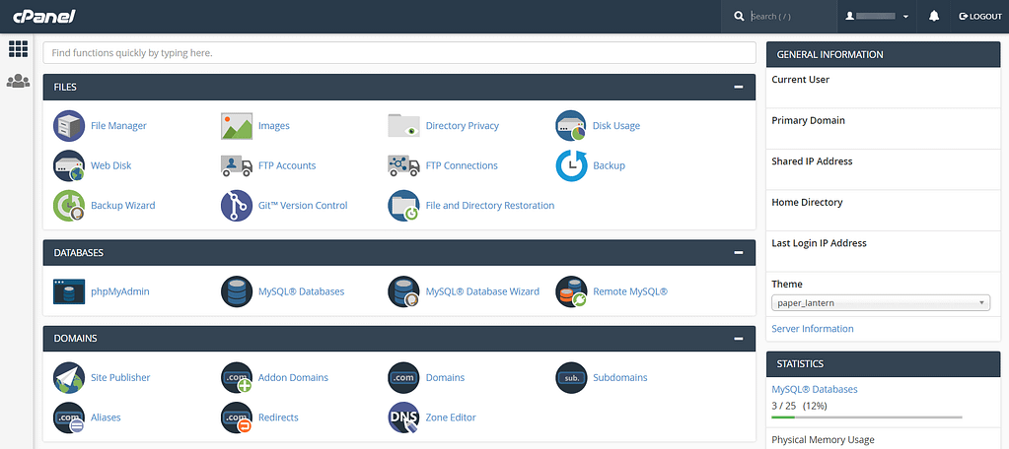Open the notifications bell icon
Image resolution: width=1009 pixels, height=449 pixels.
[x=933, y=17]
